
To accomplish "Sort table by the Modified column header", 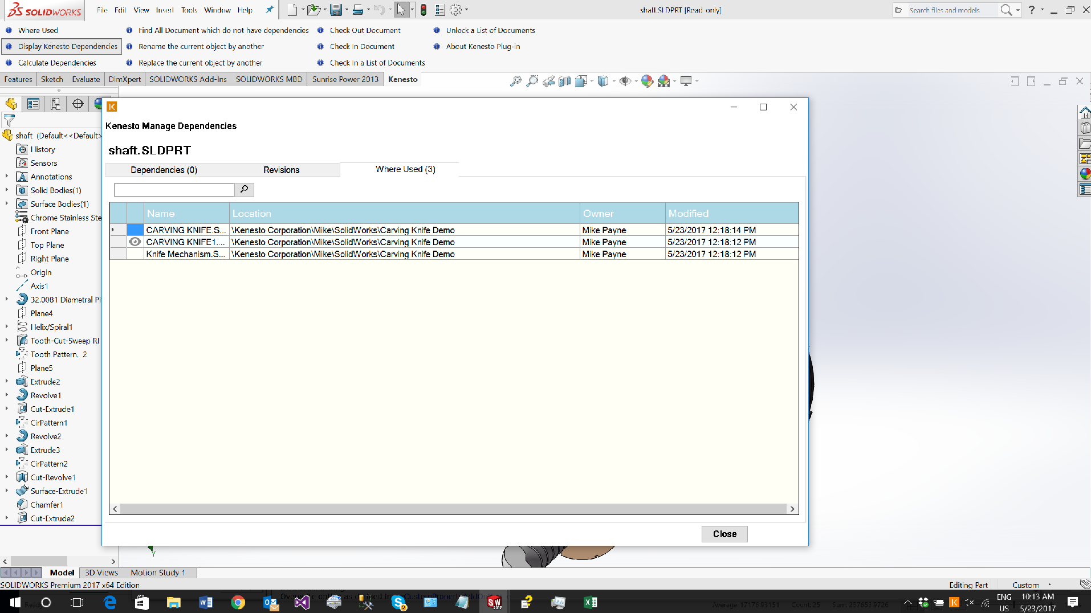I will pyautogui.click(x=732, y=213).
